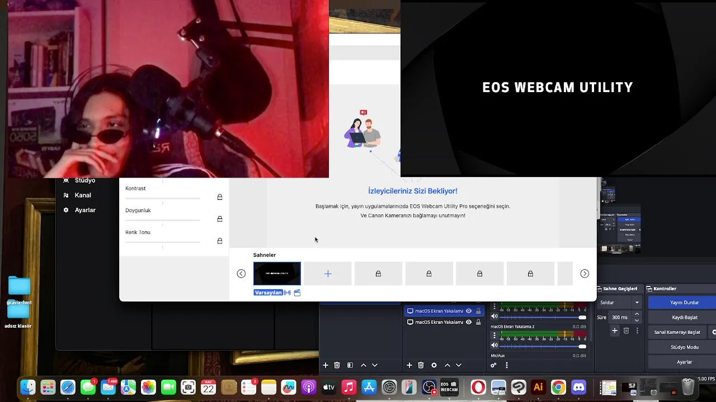Open the audio mixer menu dots beside gear
Image resolution: width=716 pixels, height=402 pixels.
pyautogui.click(x=507, y=365)
